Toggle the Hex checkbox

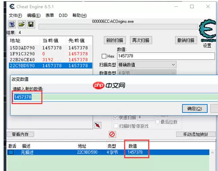[104, 56]
